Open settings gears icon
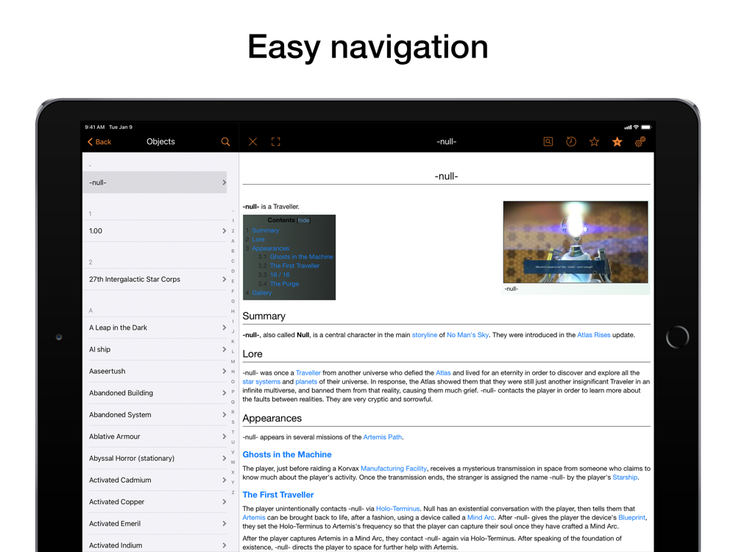Viewport: 736px width, 552px height. pos(640,142)
